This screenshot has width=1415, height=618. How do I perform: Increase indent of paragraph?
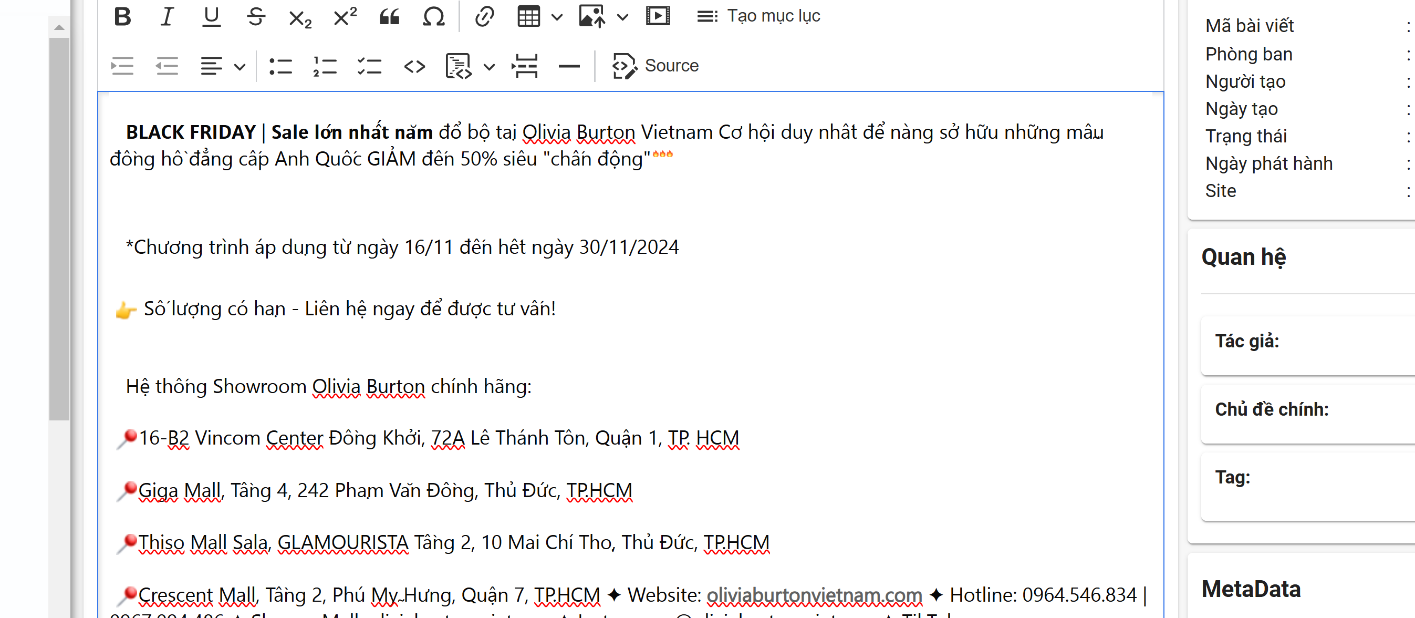122,66
